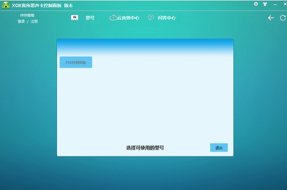Open the 型号 tab

(x=90, y=18)
